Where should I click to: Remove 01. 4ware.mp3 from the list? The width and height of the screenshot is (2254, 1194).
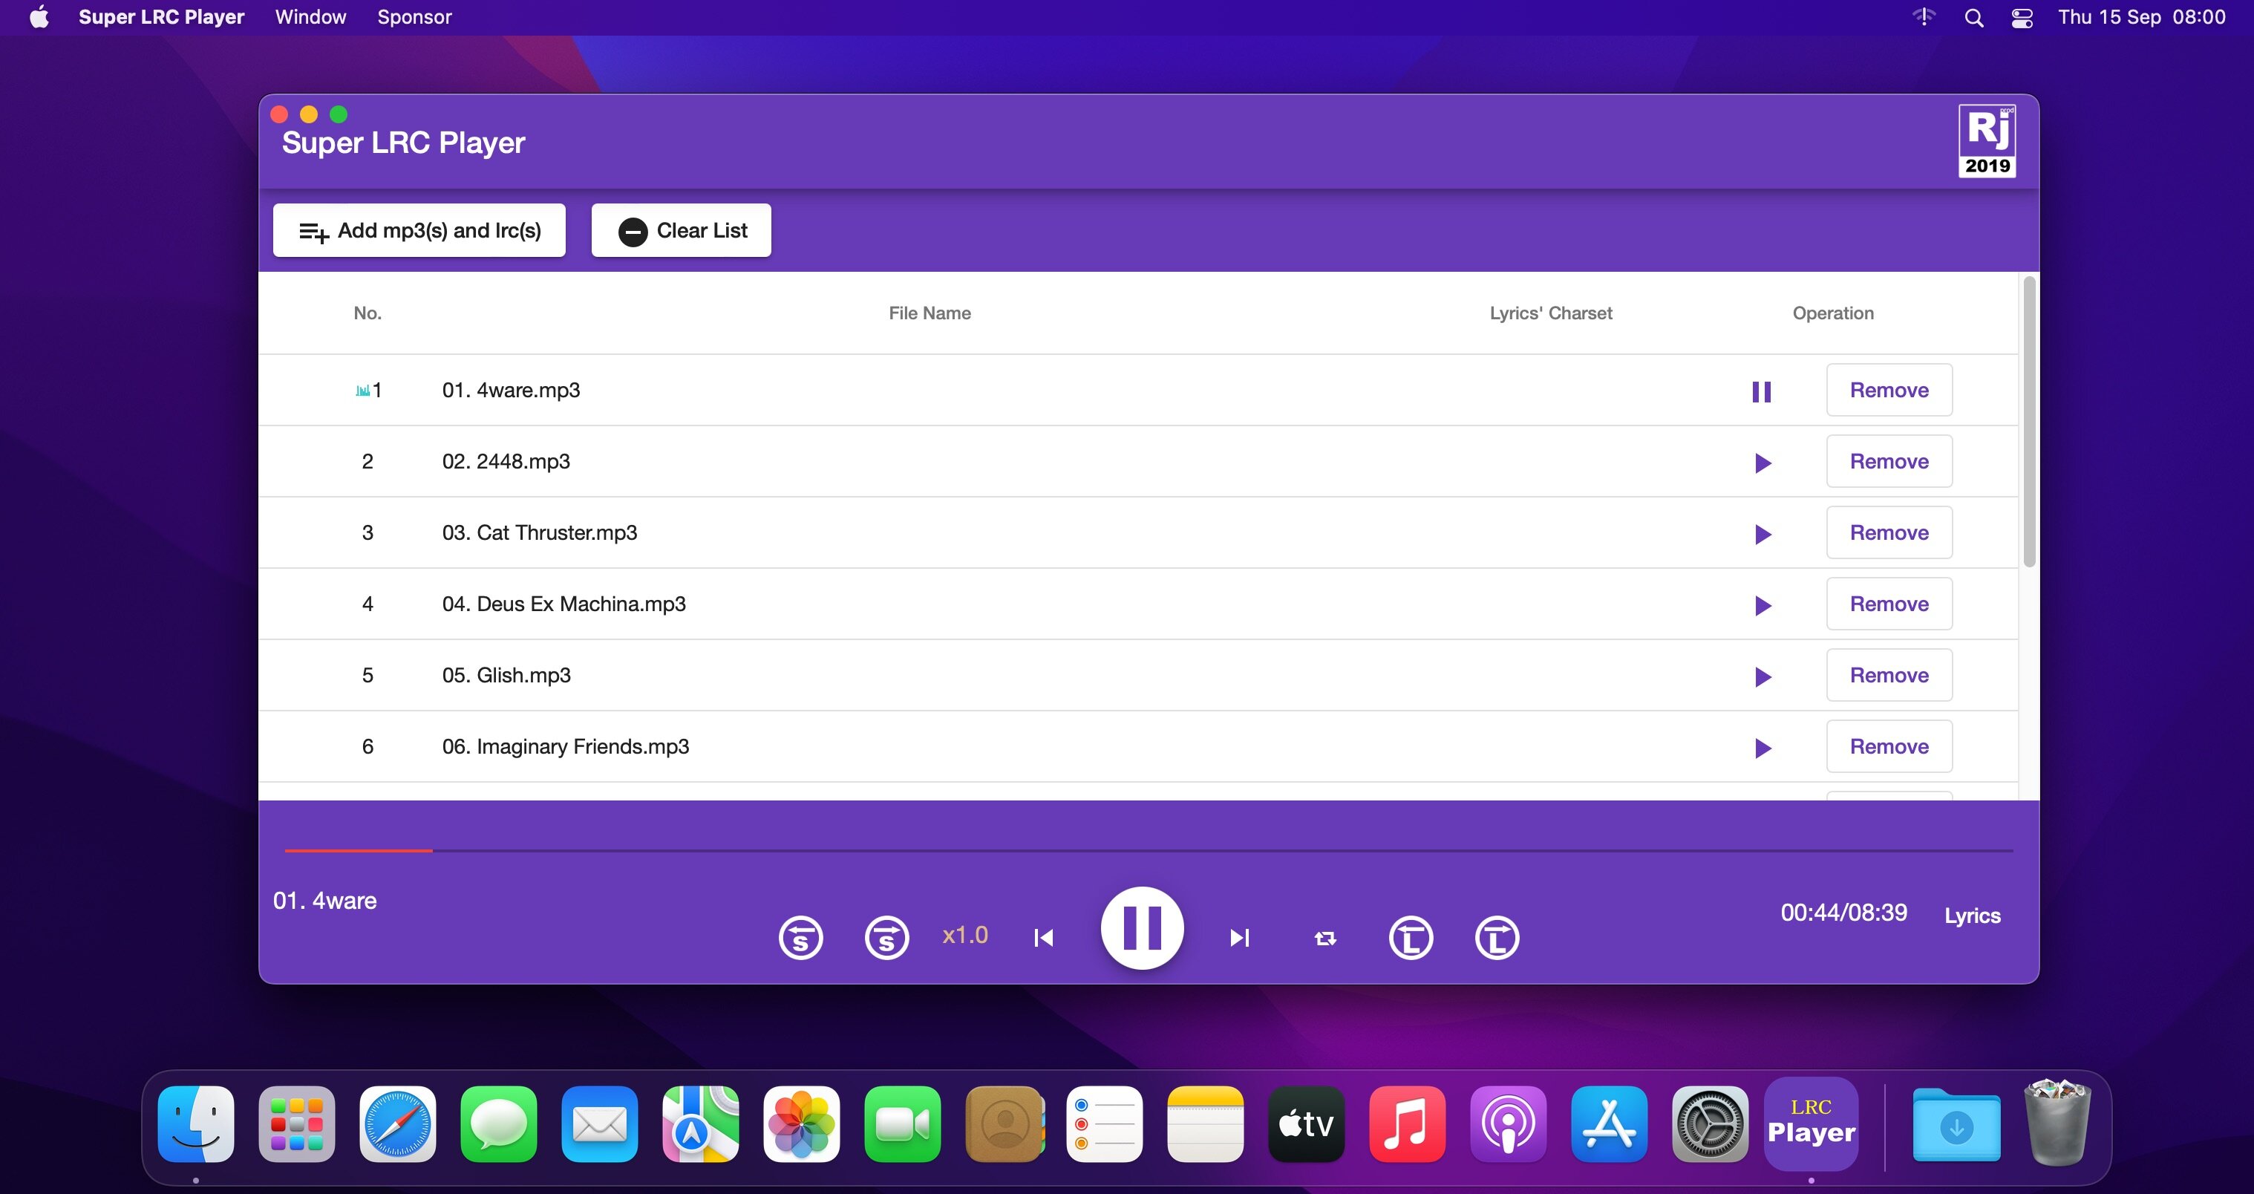[x=1889, y=390]
